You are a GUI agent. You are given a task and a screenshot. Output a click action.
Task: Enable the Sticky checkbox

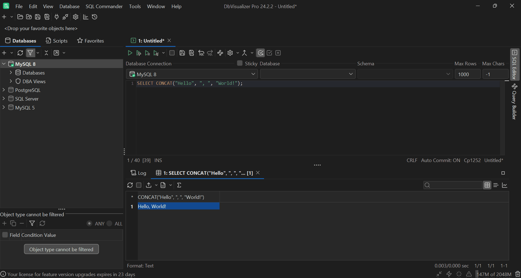[x=240, y=63]
